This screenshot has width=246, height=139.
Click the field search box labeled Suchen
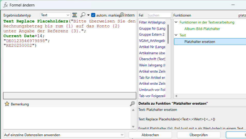[159, 15]
